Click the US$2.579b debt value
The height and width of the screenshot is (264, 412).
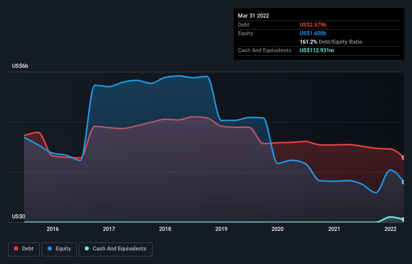(313, 25)
